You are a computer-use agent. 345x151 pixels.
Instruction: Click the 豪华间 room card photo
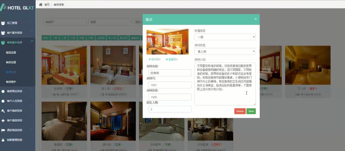click(113, 121)
